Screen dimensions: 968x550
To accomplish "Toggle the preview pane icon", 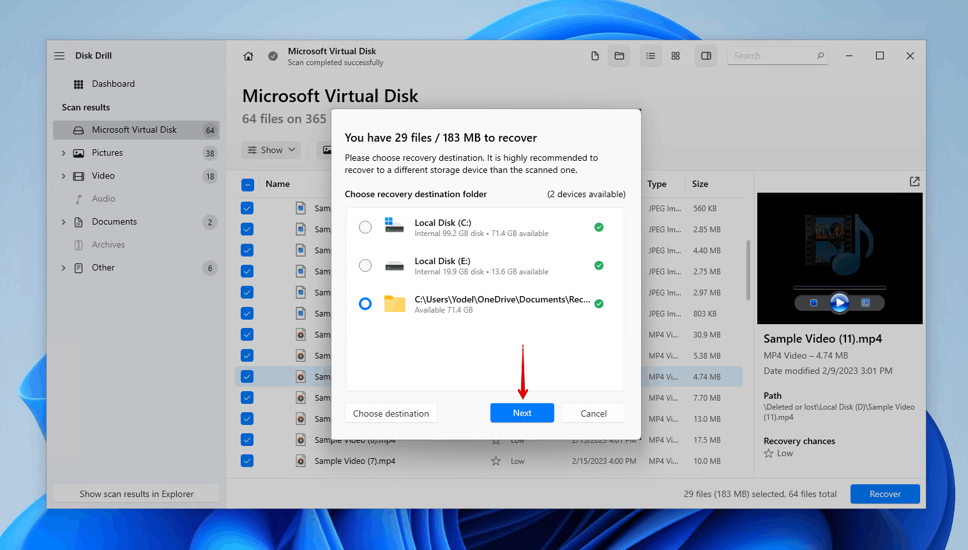I will tap(706, 56).
